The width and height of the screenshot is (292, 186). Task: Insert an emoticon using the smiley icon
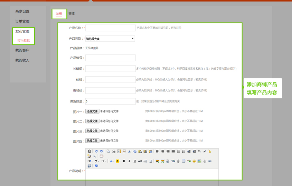(x=194, y=161)
